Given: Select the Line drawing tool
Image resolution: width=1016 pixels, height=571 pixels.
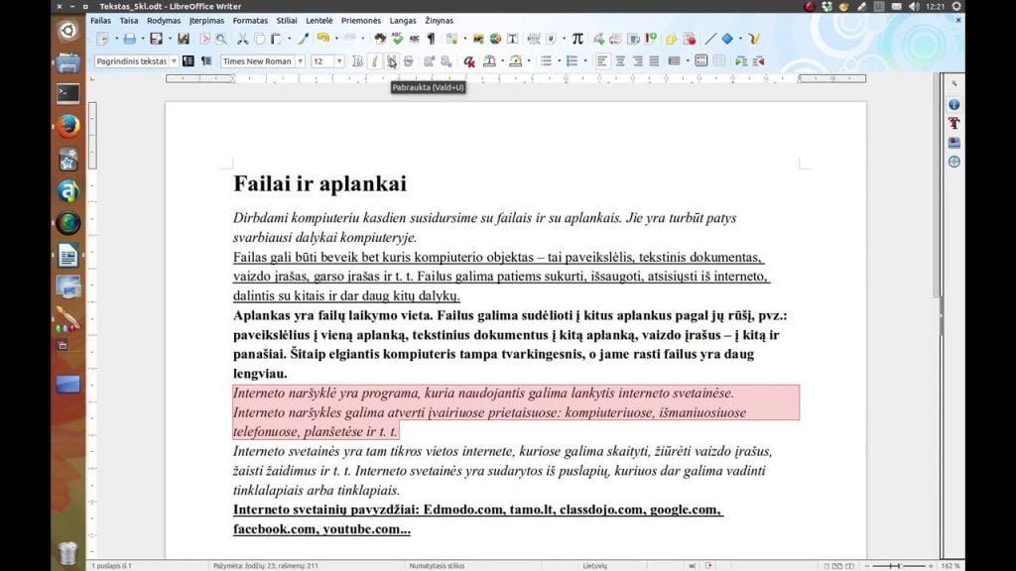Looking at the screenshot, I should [x=710, y=40].
